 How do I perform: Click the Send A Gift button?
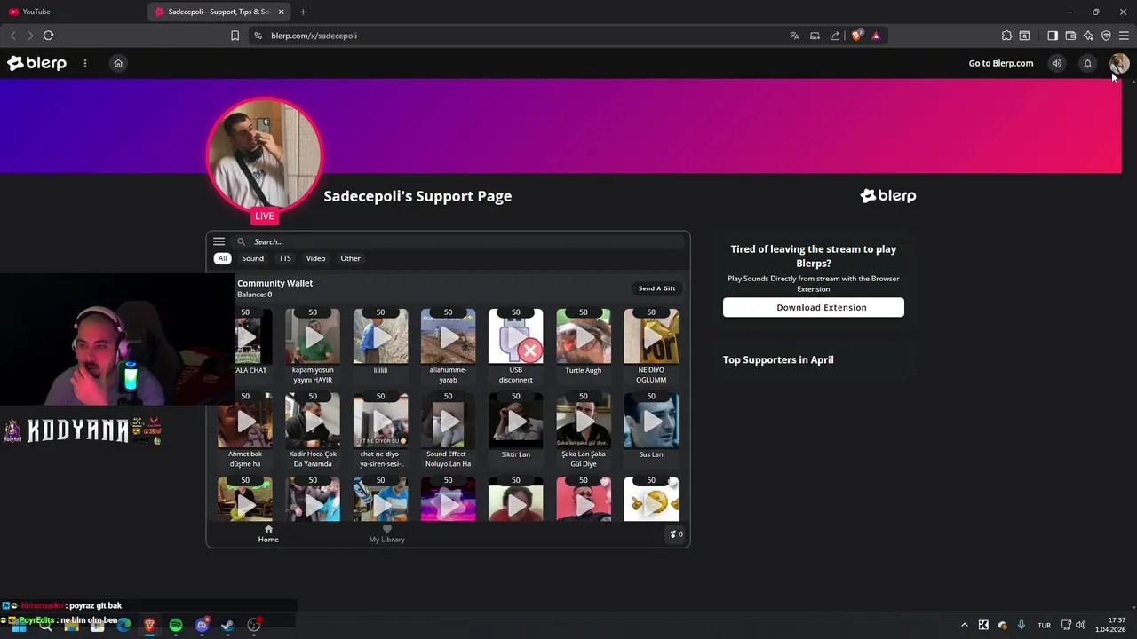(x=656, y=288)
